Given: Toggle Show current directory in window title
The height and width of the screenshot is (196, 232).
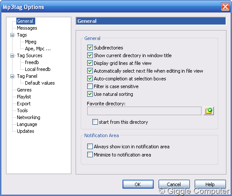Looking at the screenshot, I should coord(90,55).
